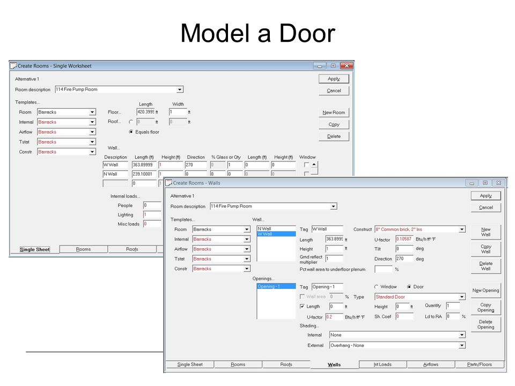Click Delete in the Single Worksheet window

pyautogui.click(x=334, y=136)
